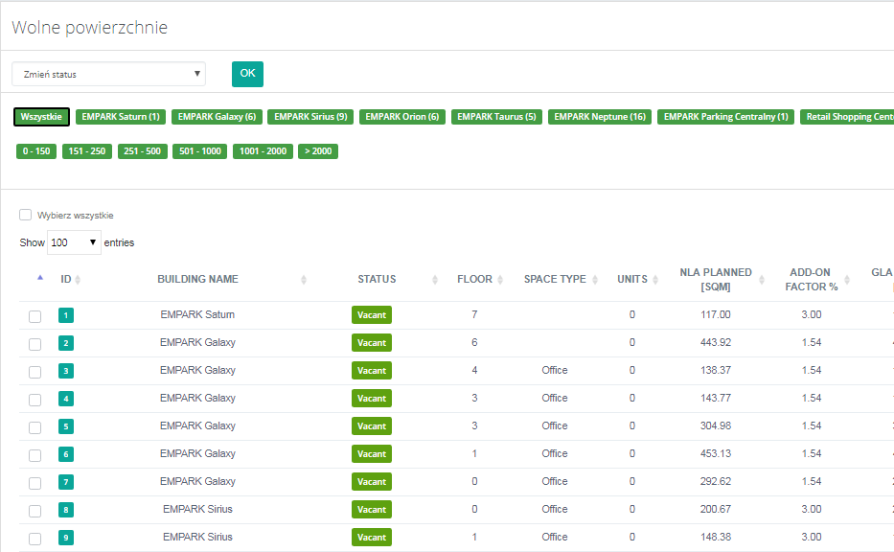Sort by the first column ascending arrow
Image resolution: width=894 pixels, height=552 pixels.
40,278
